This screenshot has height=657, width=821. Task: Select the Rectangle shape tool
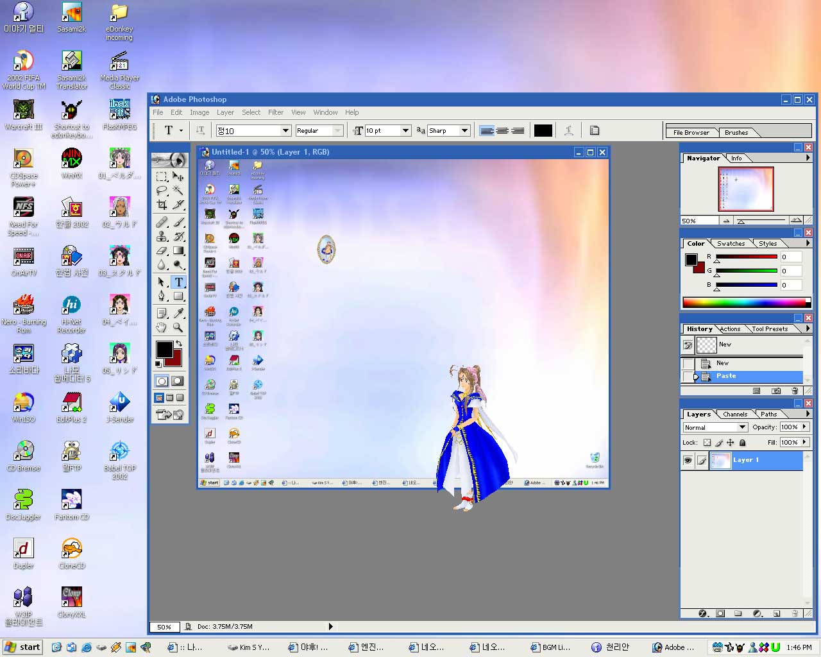tap(178, 296)
